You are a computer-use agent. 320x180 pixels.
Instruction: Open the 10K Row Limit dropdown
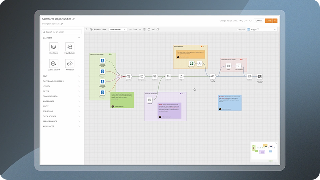(x=118, y=29)
